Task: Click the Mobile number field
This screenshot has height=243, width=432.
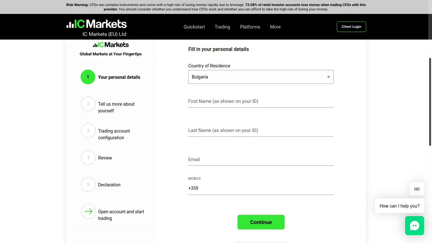Action: click(x=261, y=188)
